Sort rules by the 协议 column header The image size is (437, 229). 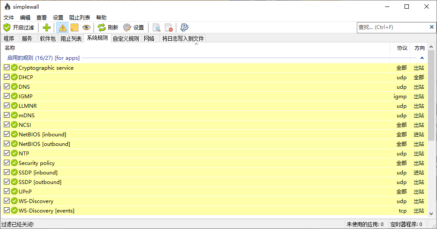pos(402,48)
